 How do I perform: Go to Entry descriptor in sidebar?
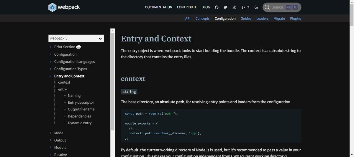(x=81, y=103)
